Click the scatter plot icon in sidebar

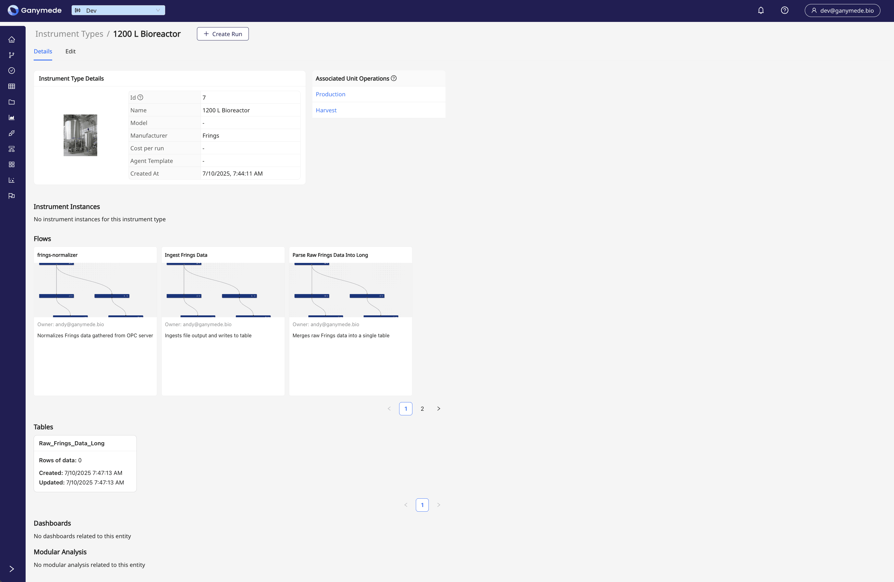pos(12,180)
